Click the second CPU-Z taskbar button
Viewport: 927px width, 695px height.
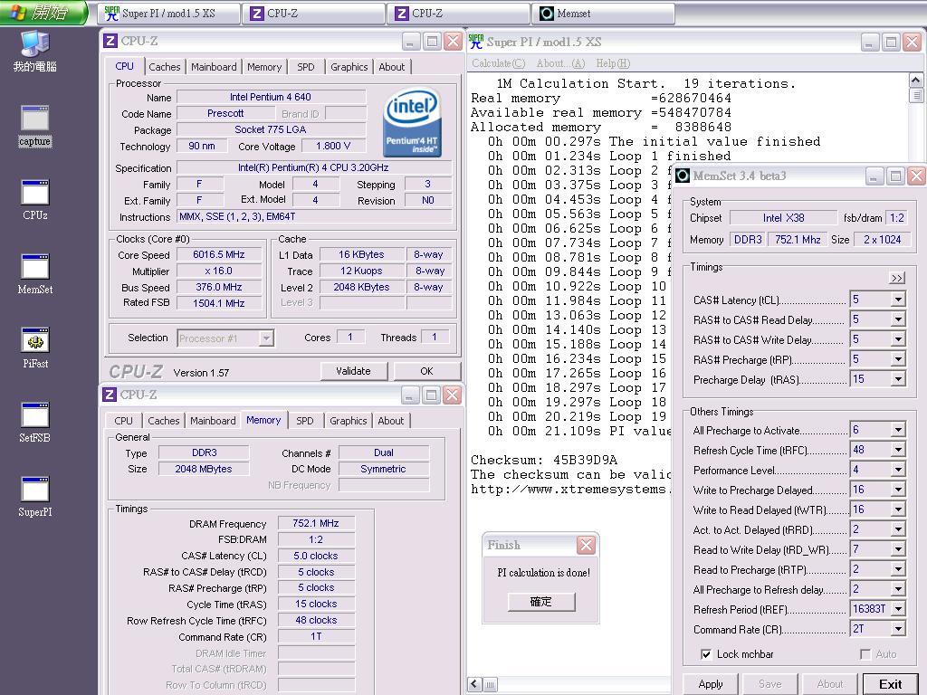(x=458, y=14)
